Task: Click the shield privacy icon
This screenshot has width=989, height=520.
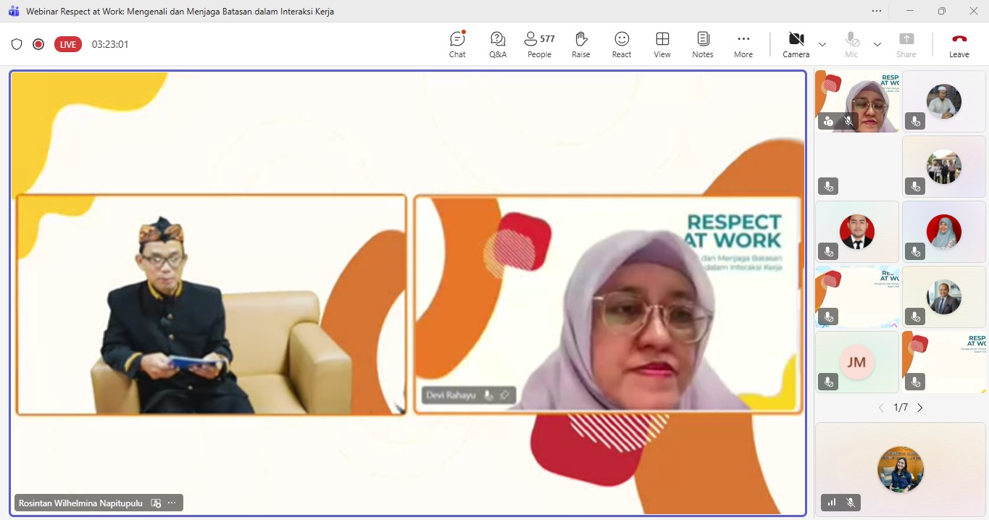Action: [17, 44]
